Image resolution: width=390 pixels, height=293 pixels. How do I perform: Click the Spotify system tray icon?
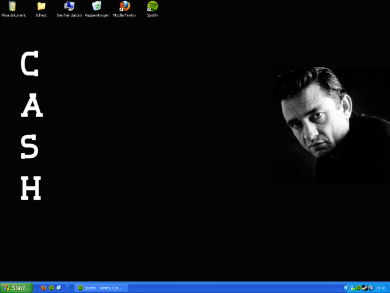[x=358, y=288]
